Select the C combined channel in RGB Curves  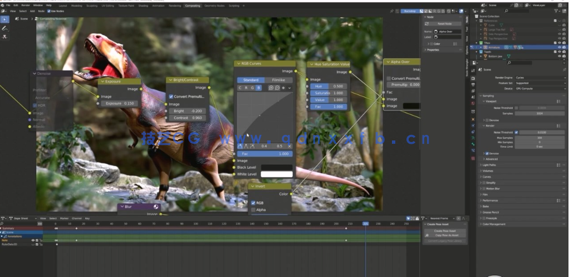pos(240,88)
